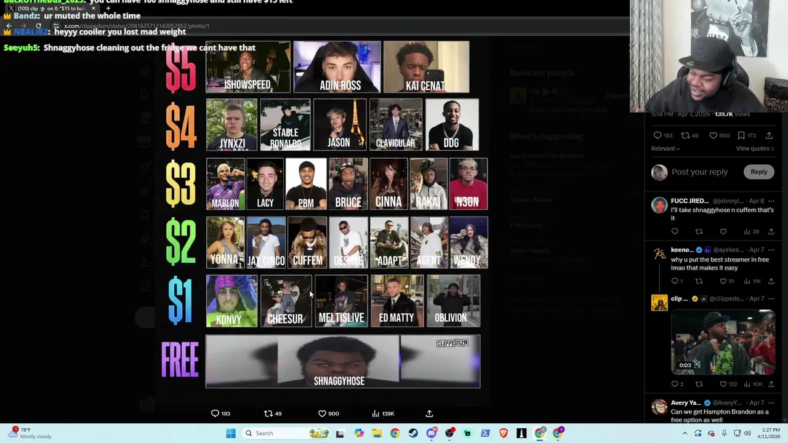The height and width of the screenshot is (443, 788).
Task: Open more options on FUCC JRED reply
Action: 771,201
